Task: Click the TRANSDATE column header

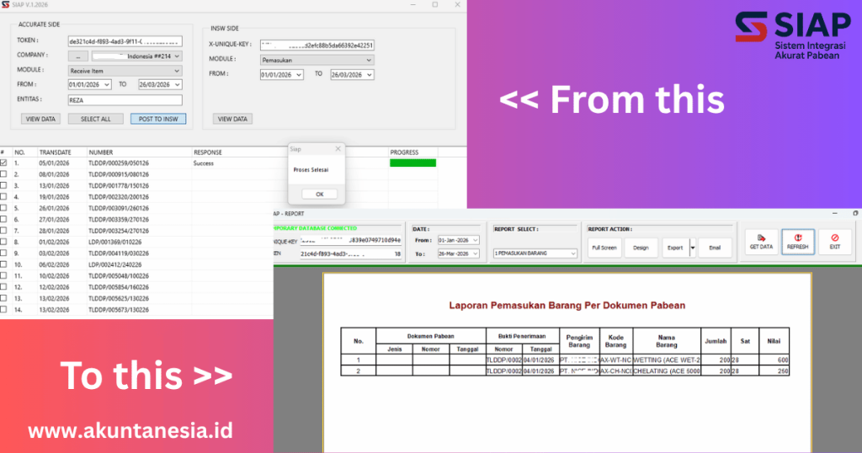Action: (x=55, y=152)
